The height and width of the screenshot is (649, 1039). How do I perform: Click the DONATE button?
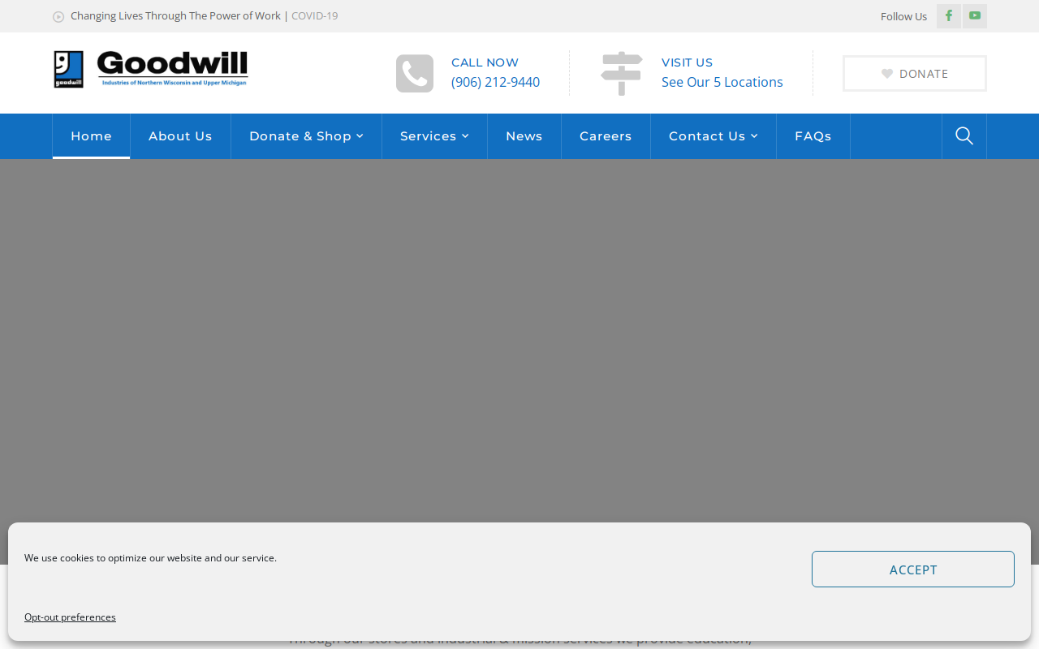pos(915,74)
